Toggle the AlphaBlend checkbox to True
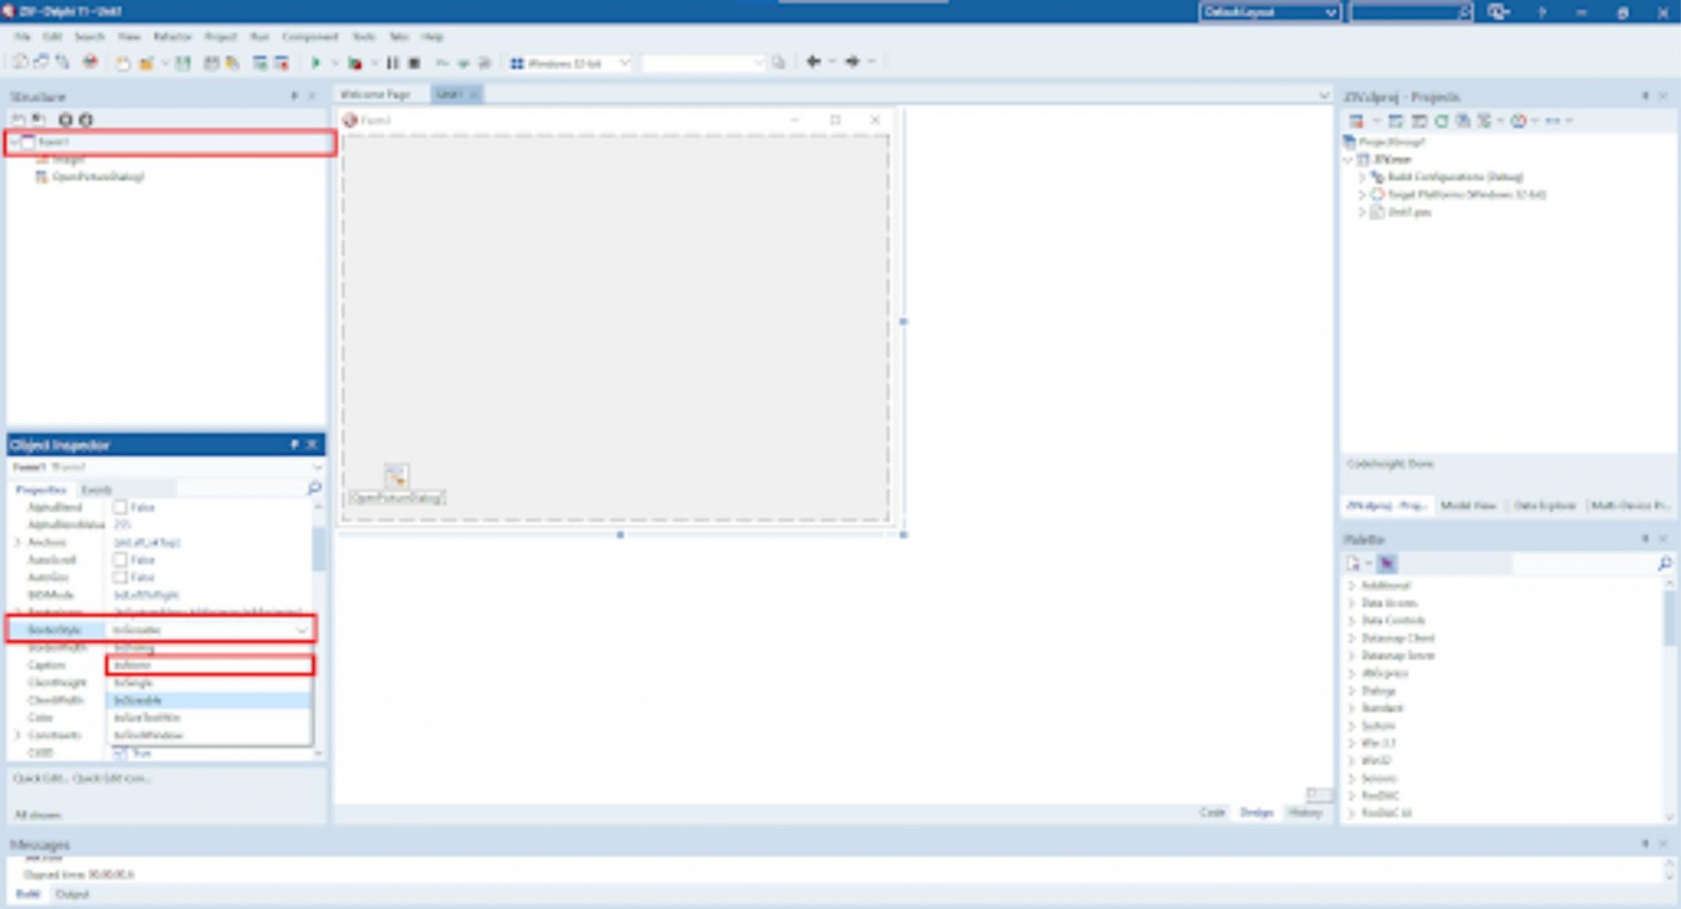1681x909 pixels. coord(119,507)
